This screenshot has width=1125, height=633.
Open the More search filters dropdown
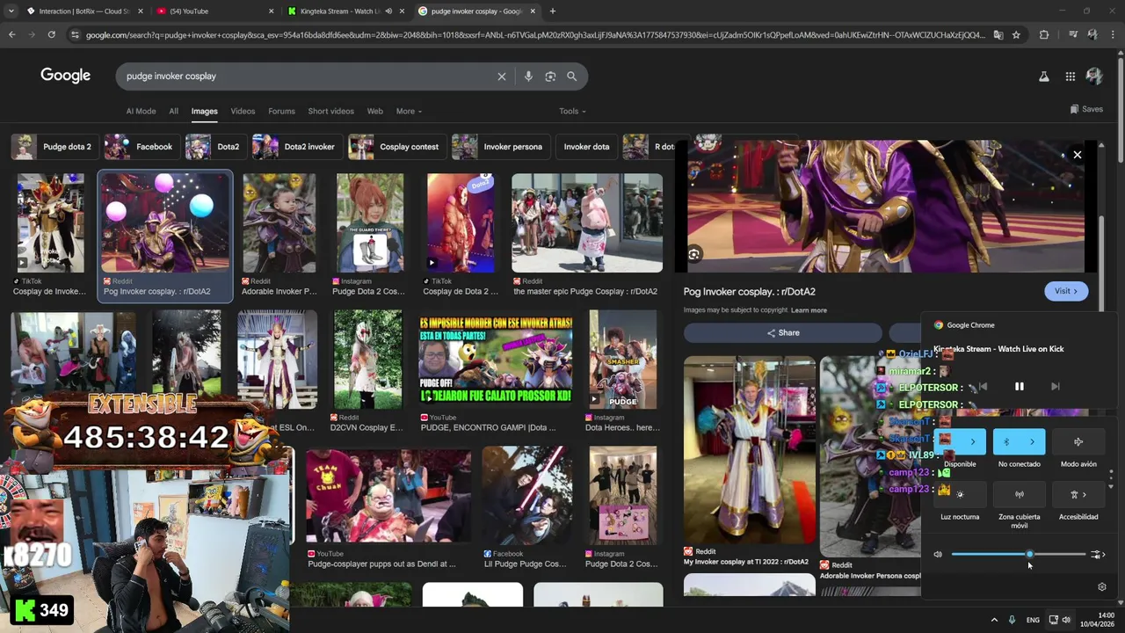click(x=409, y=112)
